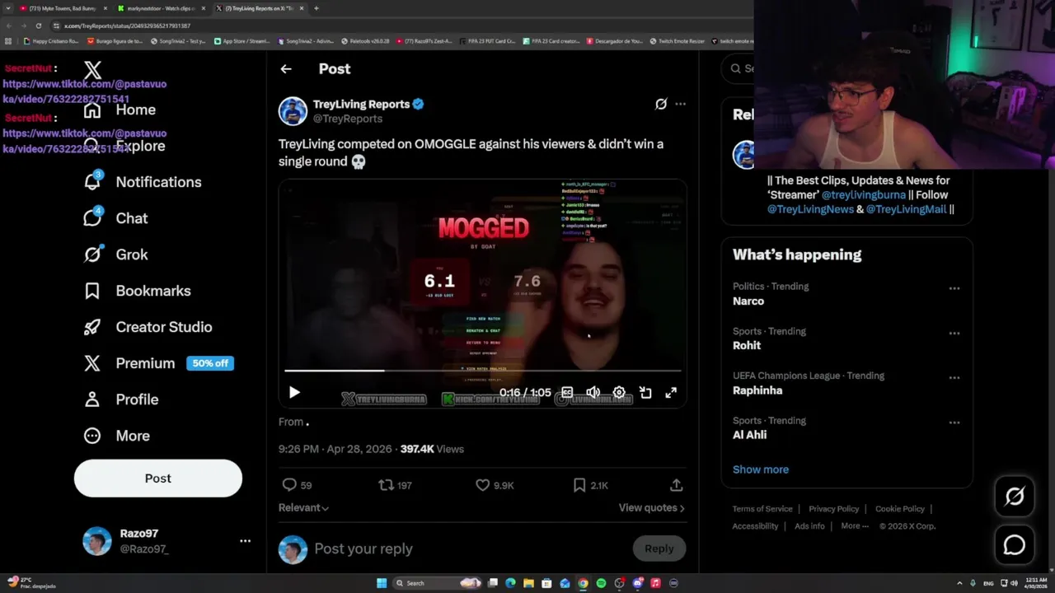Open the Home page from the sidebar
Screen dimensions: 1055x593
tap(120, 110)
